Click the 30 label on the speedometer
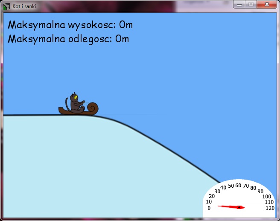The height and width of the screenshot is (221, 280). (217, 191)
